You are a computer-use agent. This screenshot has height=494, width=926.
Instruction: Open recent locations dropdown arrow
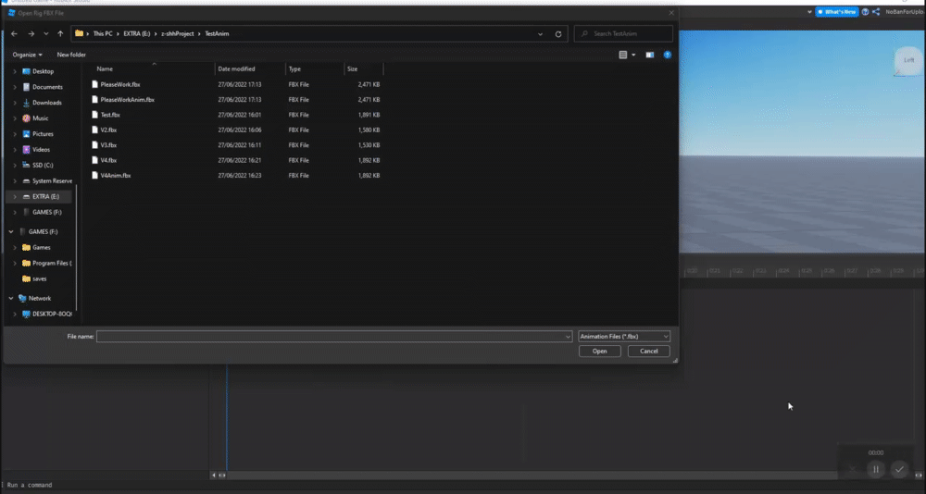tap(46, 34)
